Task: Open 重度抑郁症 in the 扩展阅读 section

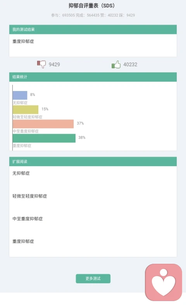Action: (23, 241)
